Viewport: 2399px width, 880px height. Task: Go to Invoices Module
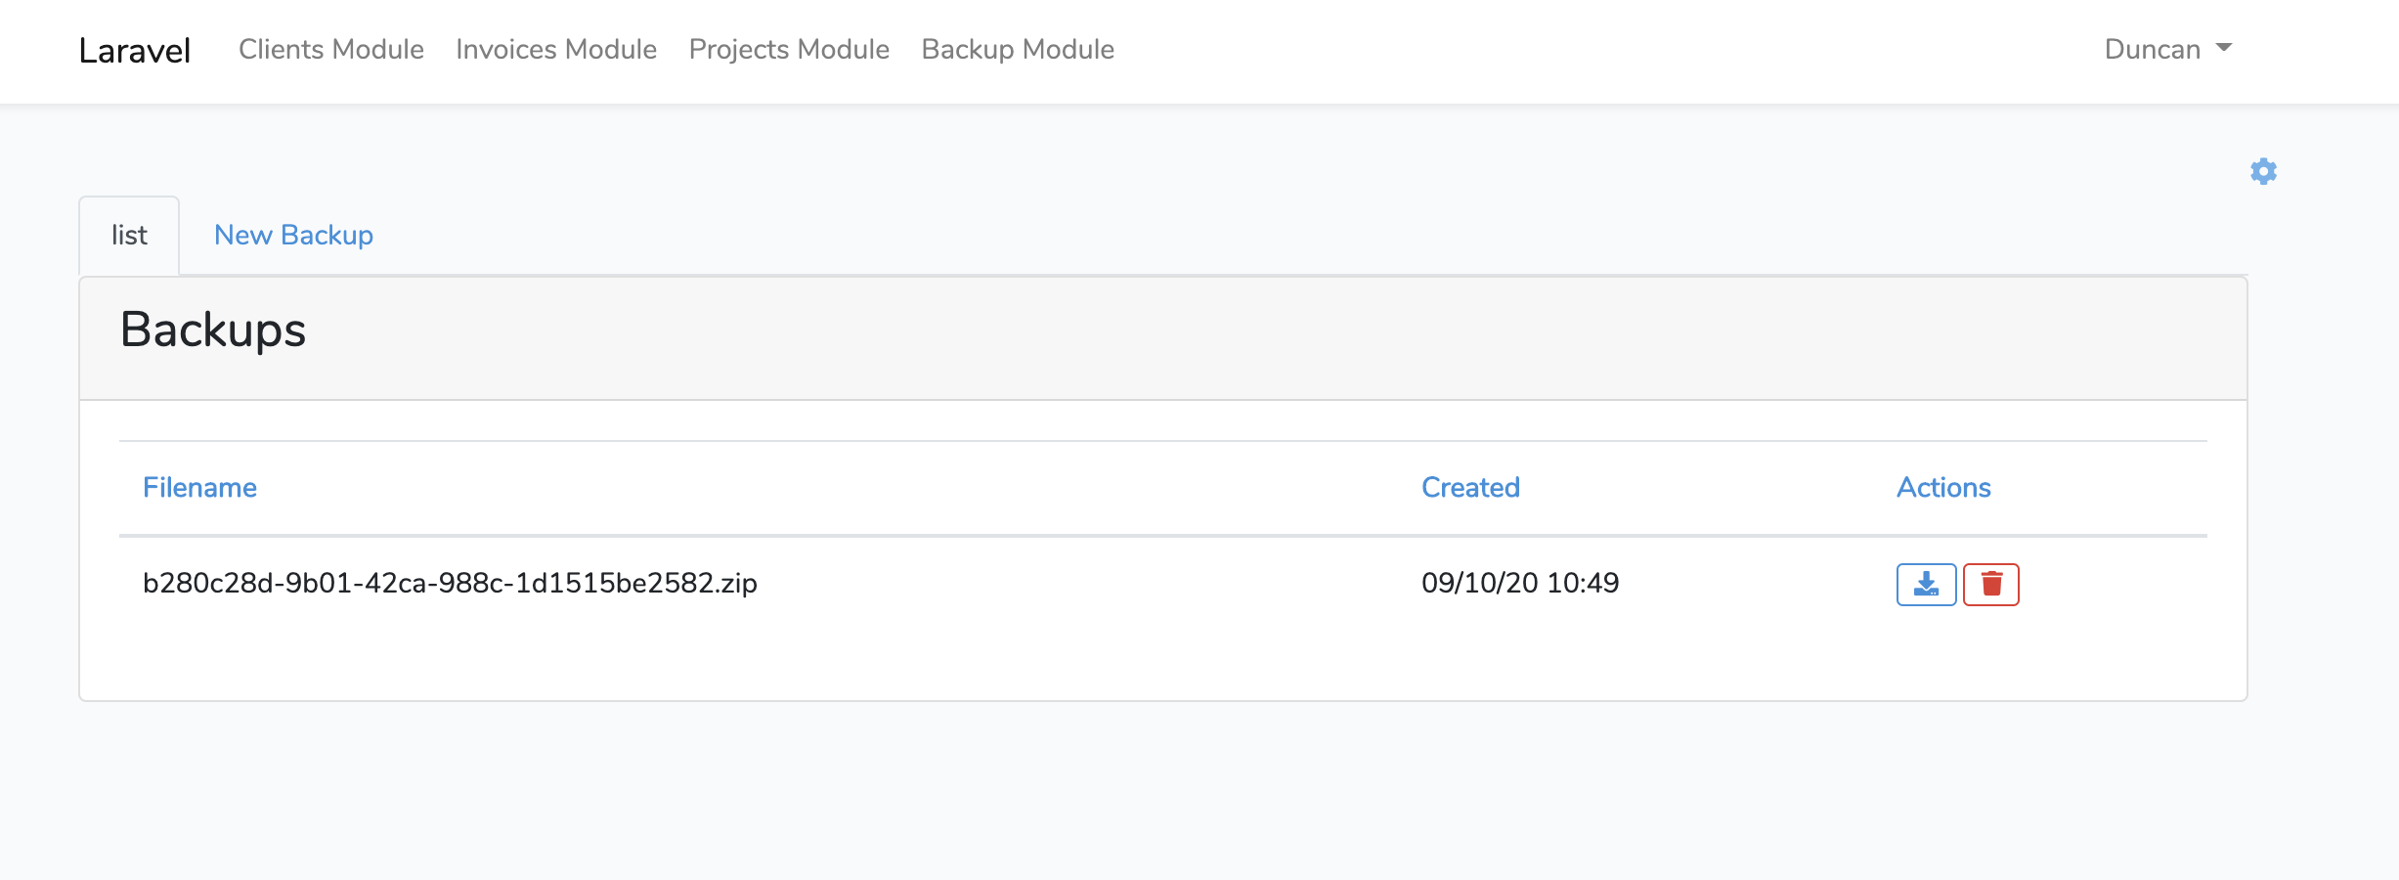(556, 50)
